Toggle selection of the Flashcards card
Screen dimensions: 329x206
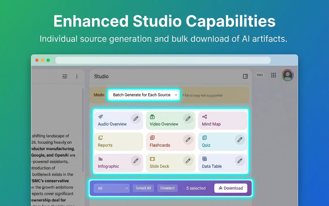click(164, 145)
